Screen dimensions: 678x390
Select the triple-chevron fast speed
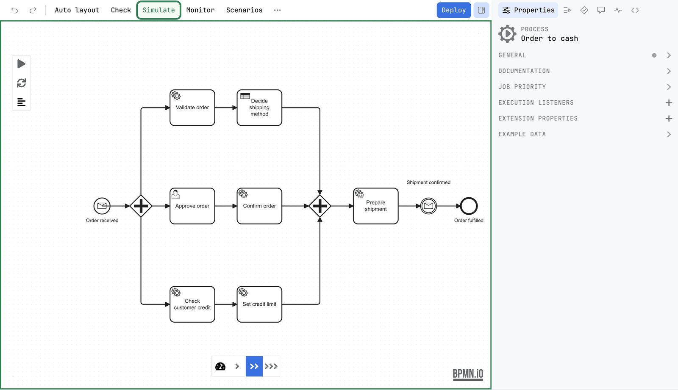[271, 367]
